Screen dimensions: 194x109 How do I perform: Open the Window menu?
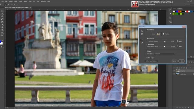pos(43,2)
